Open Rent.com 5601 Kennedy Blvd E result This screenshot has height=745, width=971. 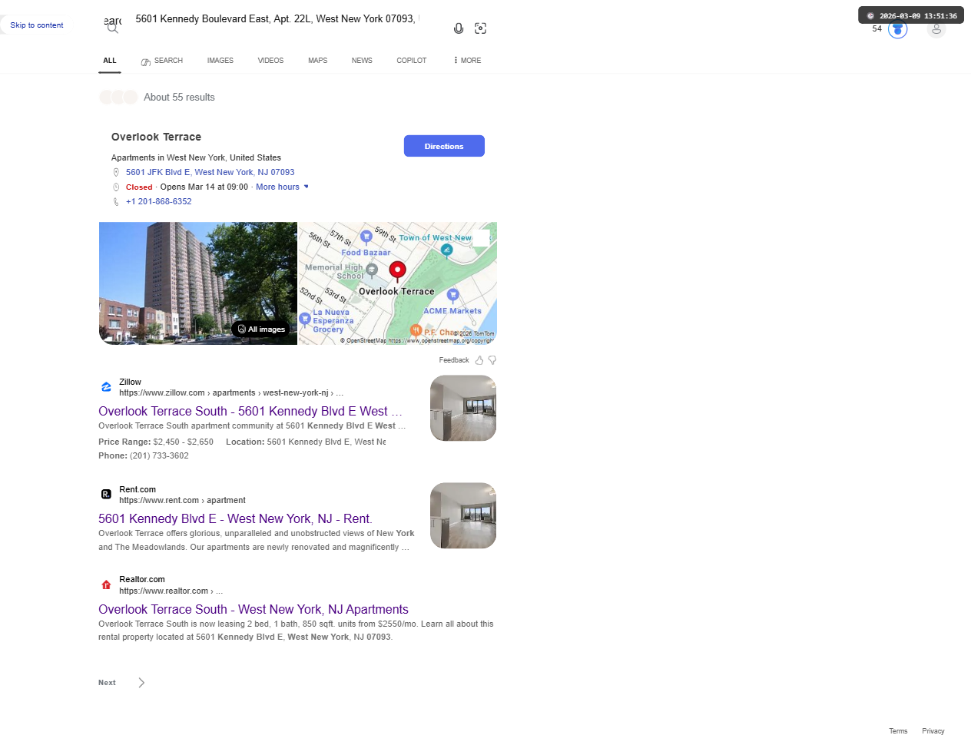click(x=236, y=519)
